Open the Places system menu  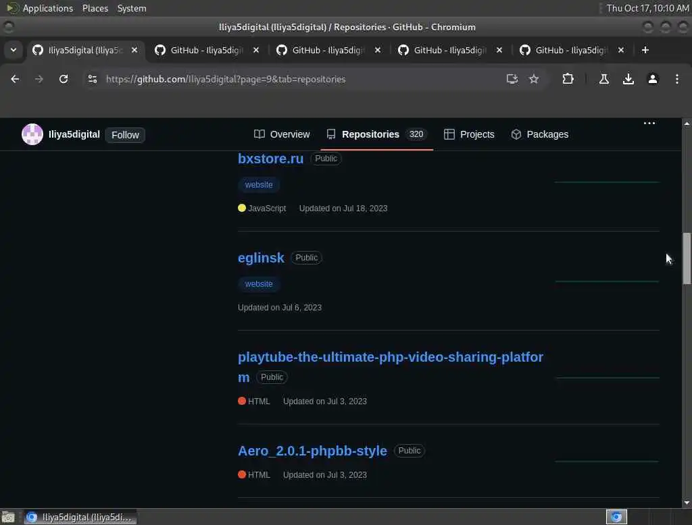pos(95,8)
